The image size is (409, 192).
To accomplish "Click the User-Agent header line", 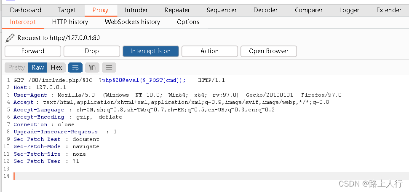I will pyautogui.click(x=177, y=95).
